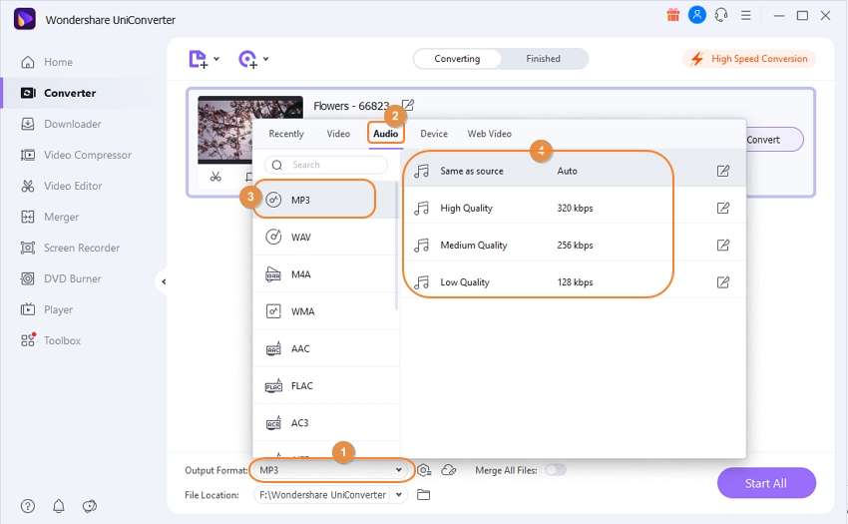Open the DVD Burner section
848x524 pixels.
(61, 278)
